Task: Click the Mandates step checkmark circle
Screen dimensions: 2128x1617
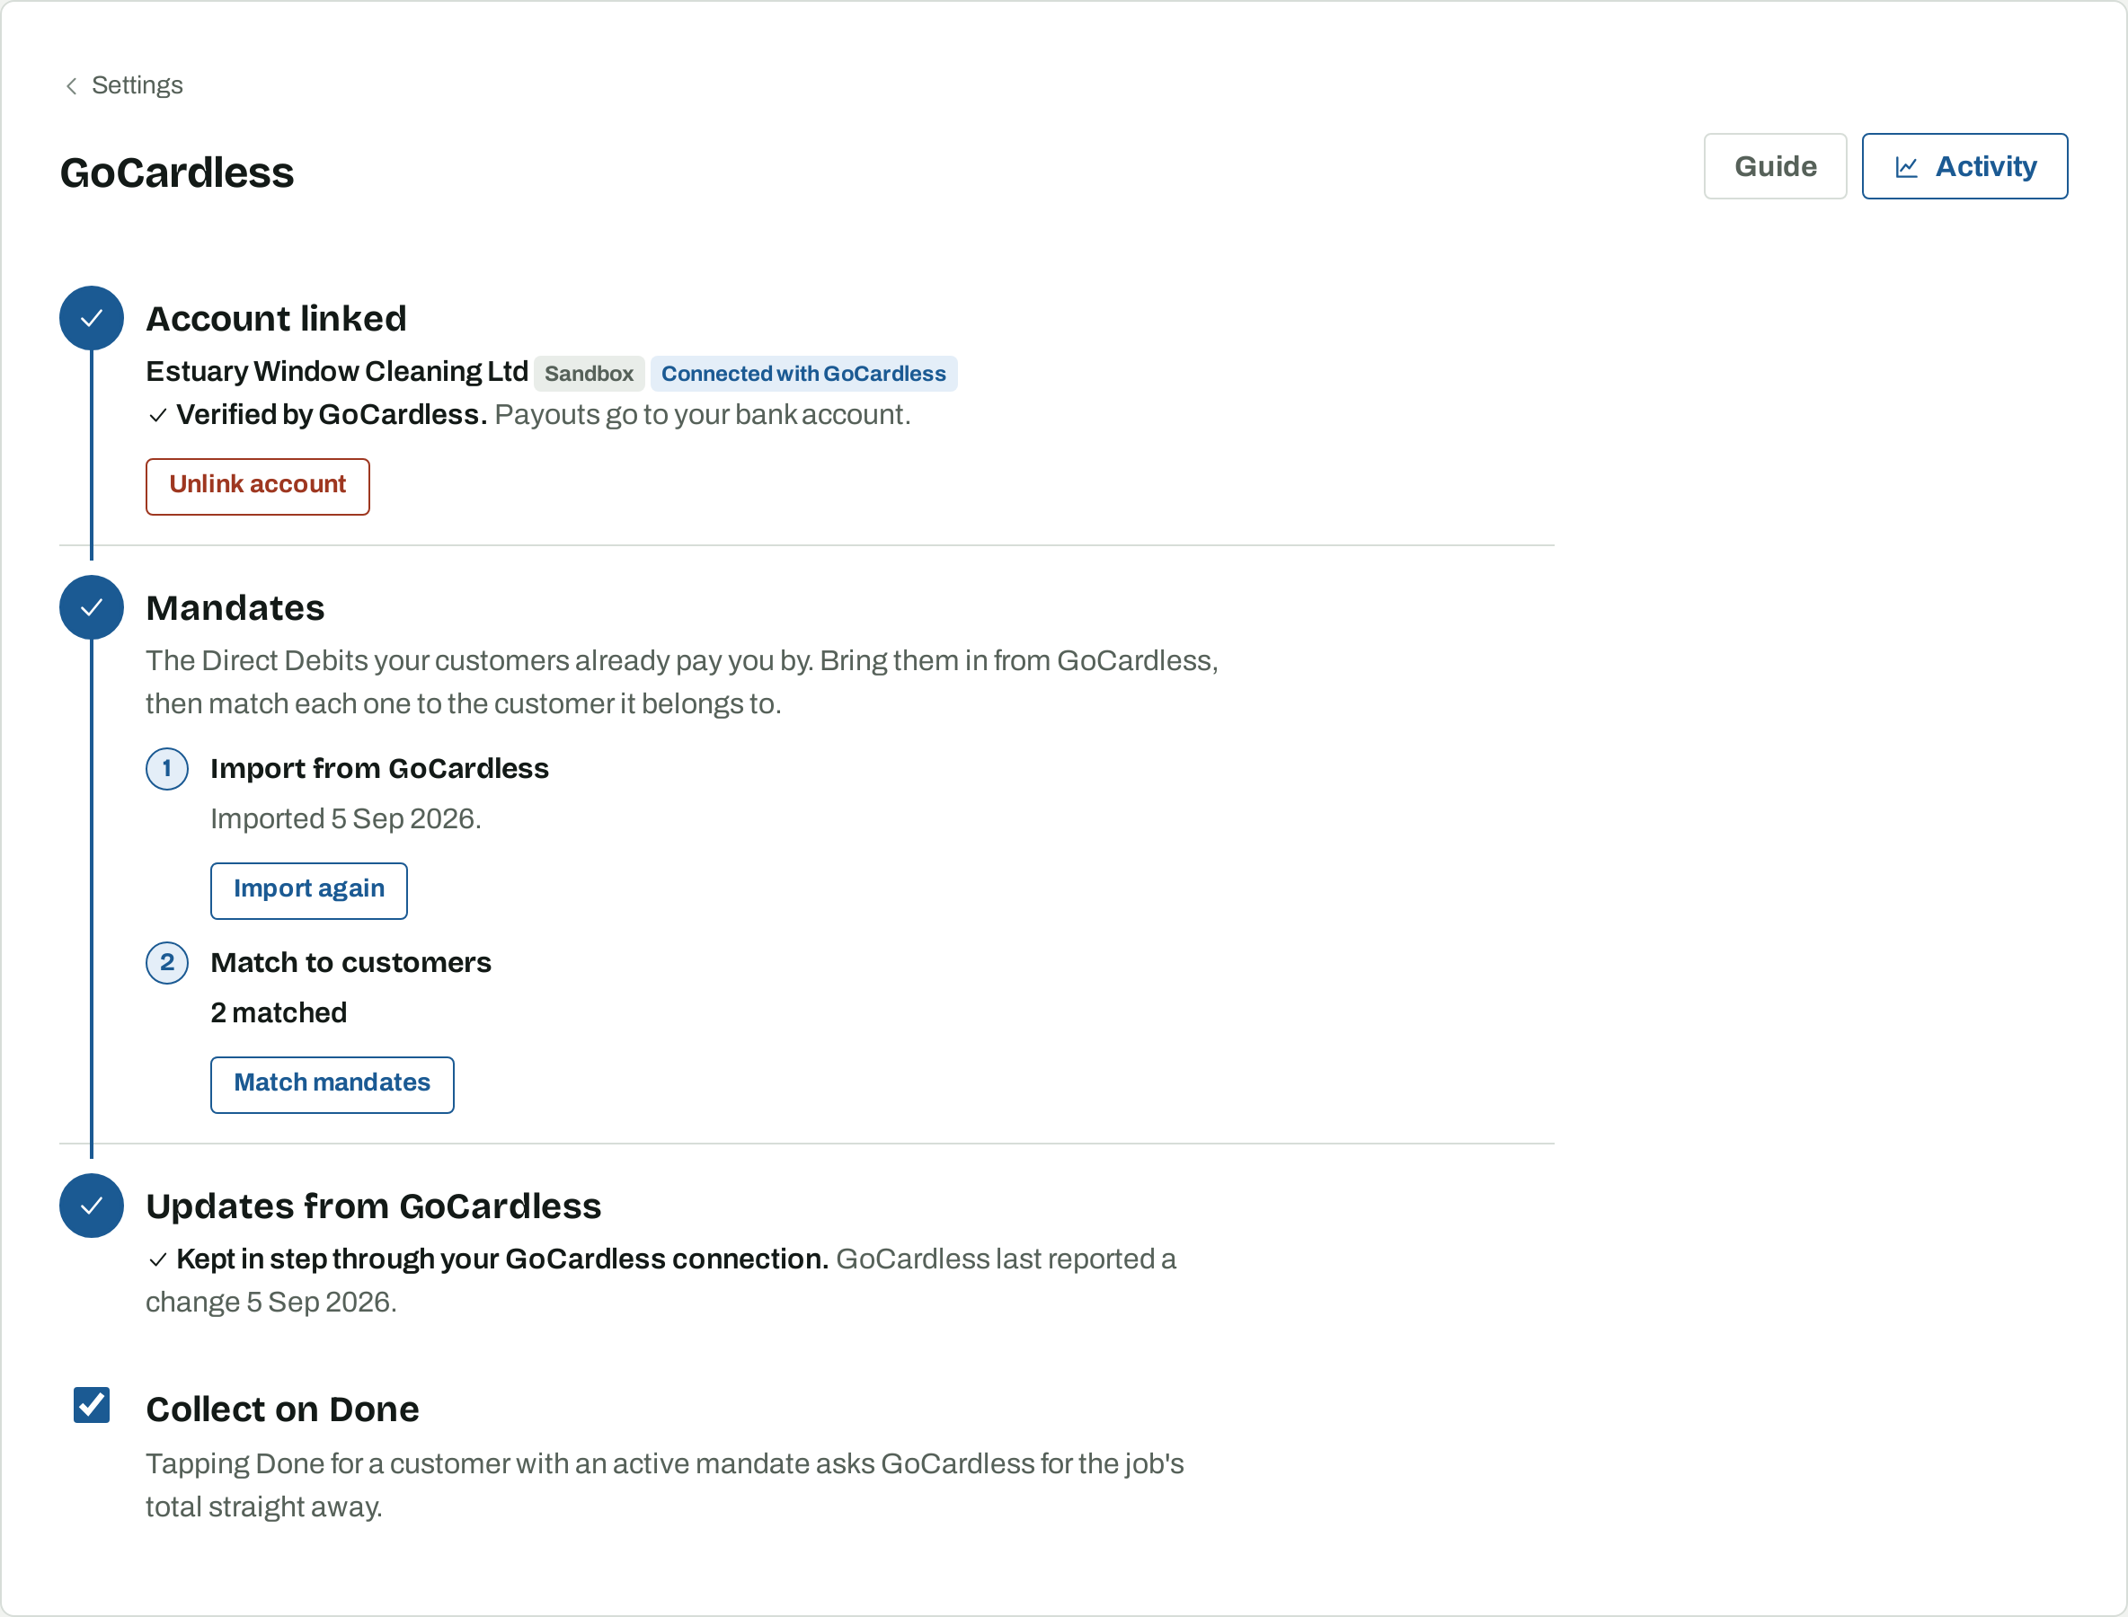Action: [92, 607]
